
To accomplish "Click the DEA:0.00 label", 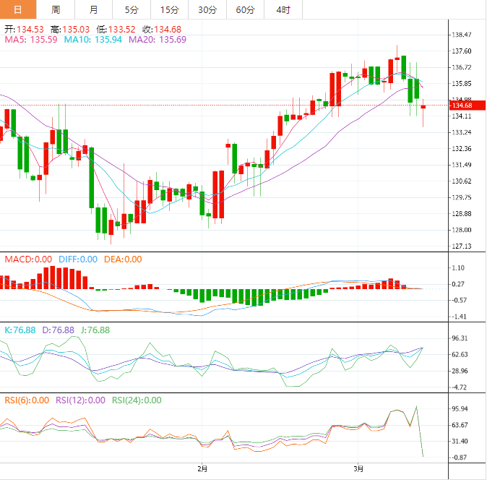I will (123, 259).
